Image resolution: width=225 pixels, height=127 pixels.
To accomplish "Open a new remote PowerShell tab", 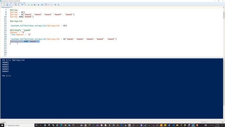I will [38, 5].
